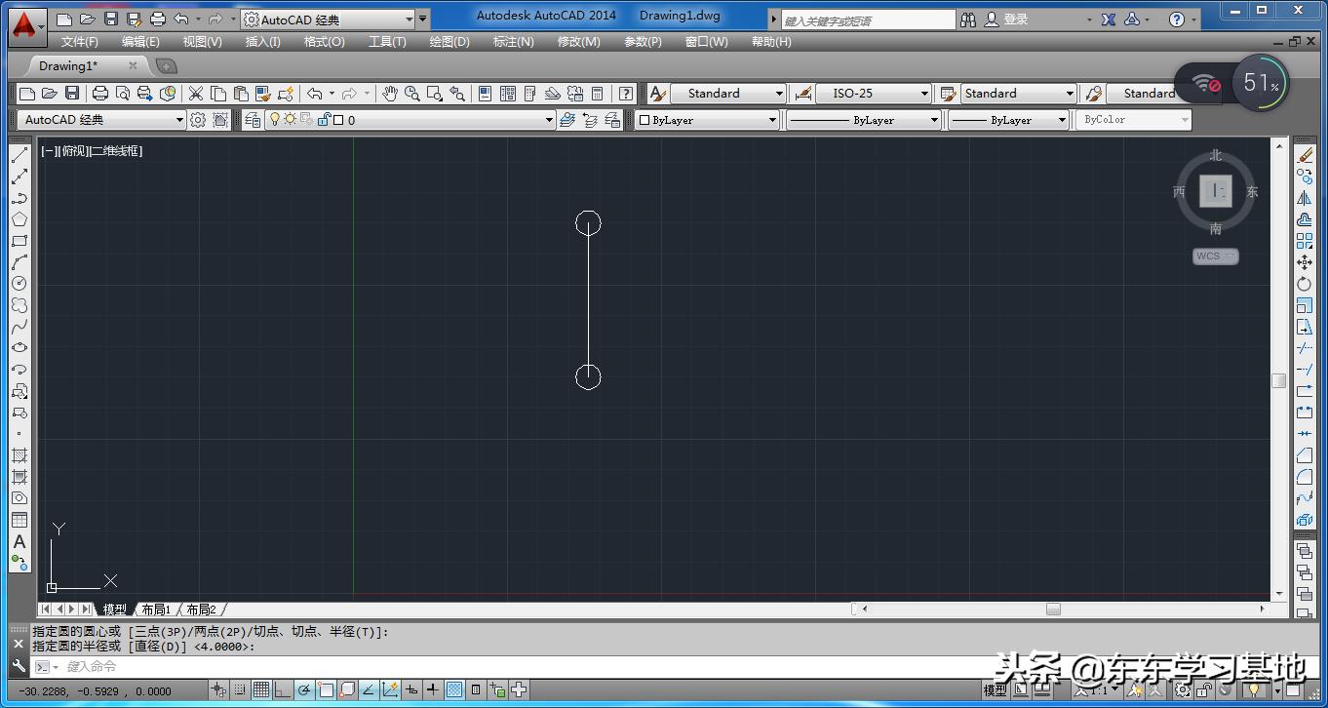This screenshot has height=708, width=1328.
Task: Select the Rotate tool in modify toolbar
Action: coord(1305,284)
